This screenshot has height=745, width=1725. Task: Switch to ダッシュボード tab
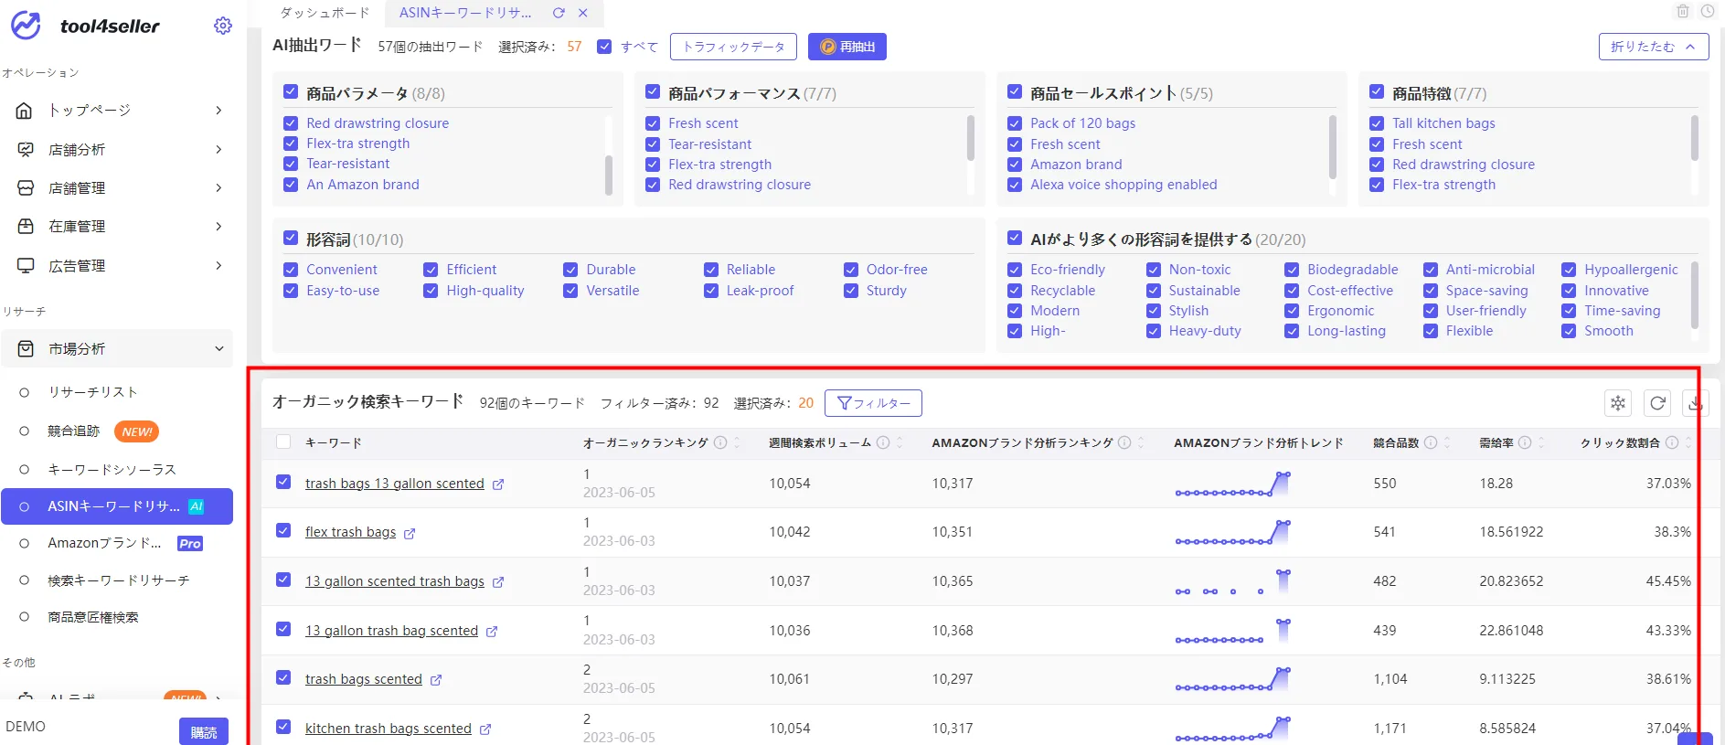tap(325, 13)
